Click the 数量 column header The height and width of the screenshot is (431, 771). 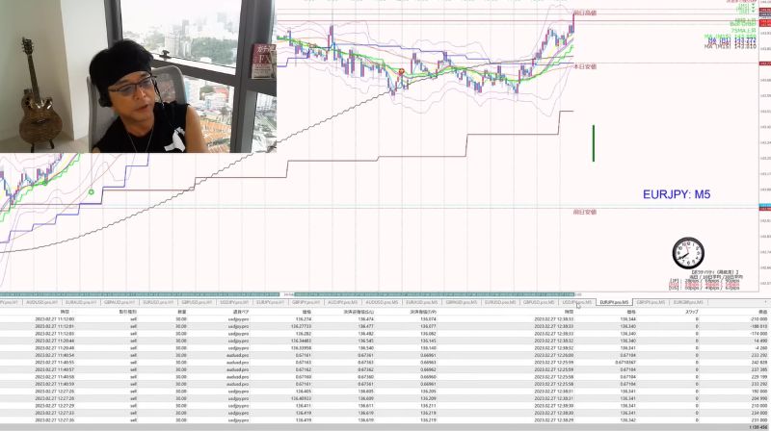182,312
